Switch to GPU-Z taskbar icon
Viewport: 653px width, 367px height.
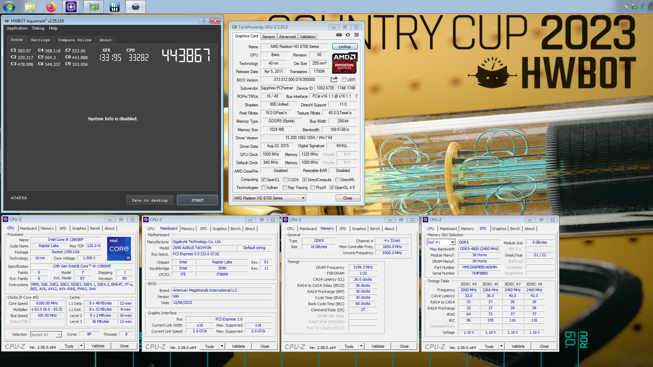[x=94, y=7]
